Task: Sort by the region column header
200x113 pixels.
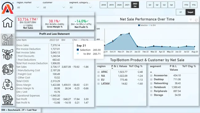Action: point(101,66)
